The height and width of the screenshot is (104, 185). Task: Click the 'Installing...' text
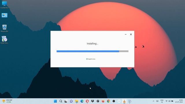[92, 44]
